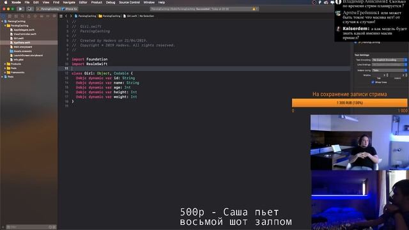The height and width of the screenshot is (230, 409).
Task: Open the Issue navigator warning tab
Action: [29, 16]
